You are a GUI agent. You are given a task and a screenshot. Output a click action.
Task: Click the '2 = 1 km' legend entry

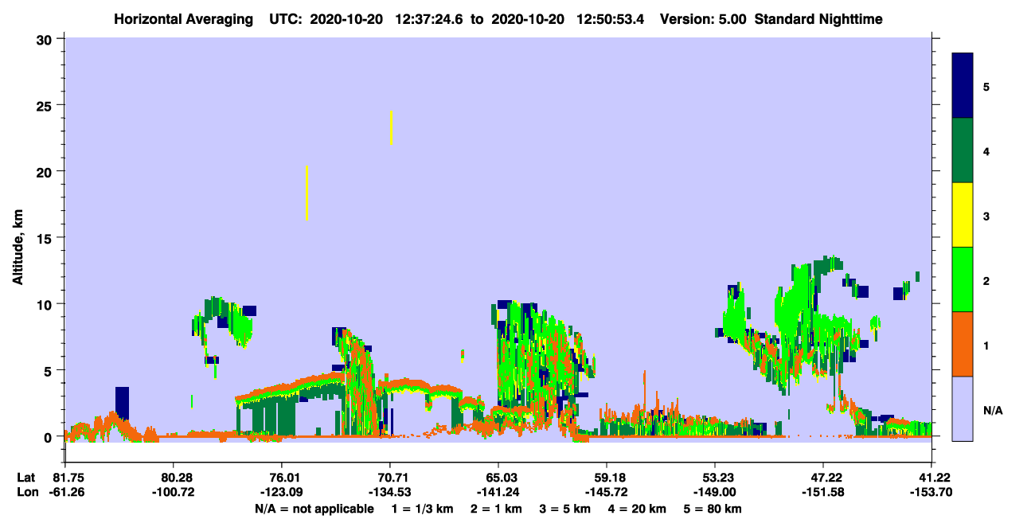coord(495,509)
